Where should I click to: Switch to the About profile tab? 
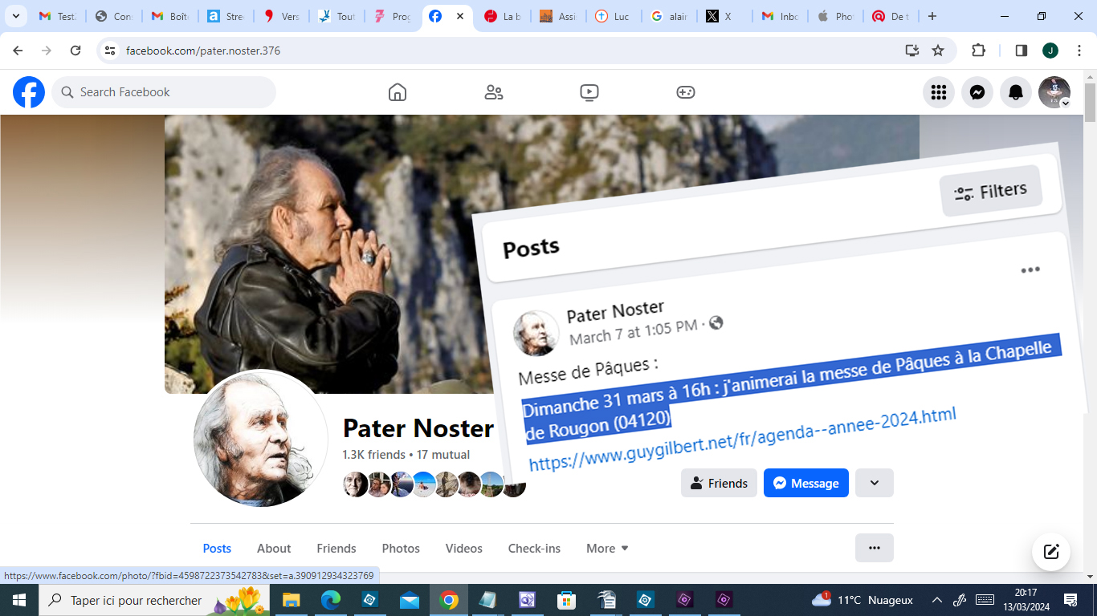[274, 549]
